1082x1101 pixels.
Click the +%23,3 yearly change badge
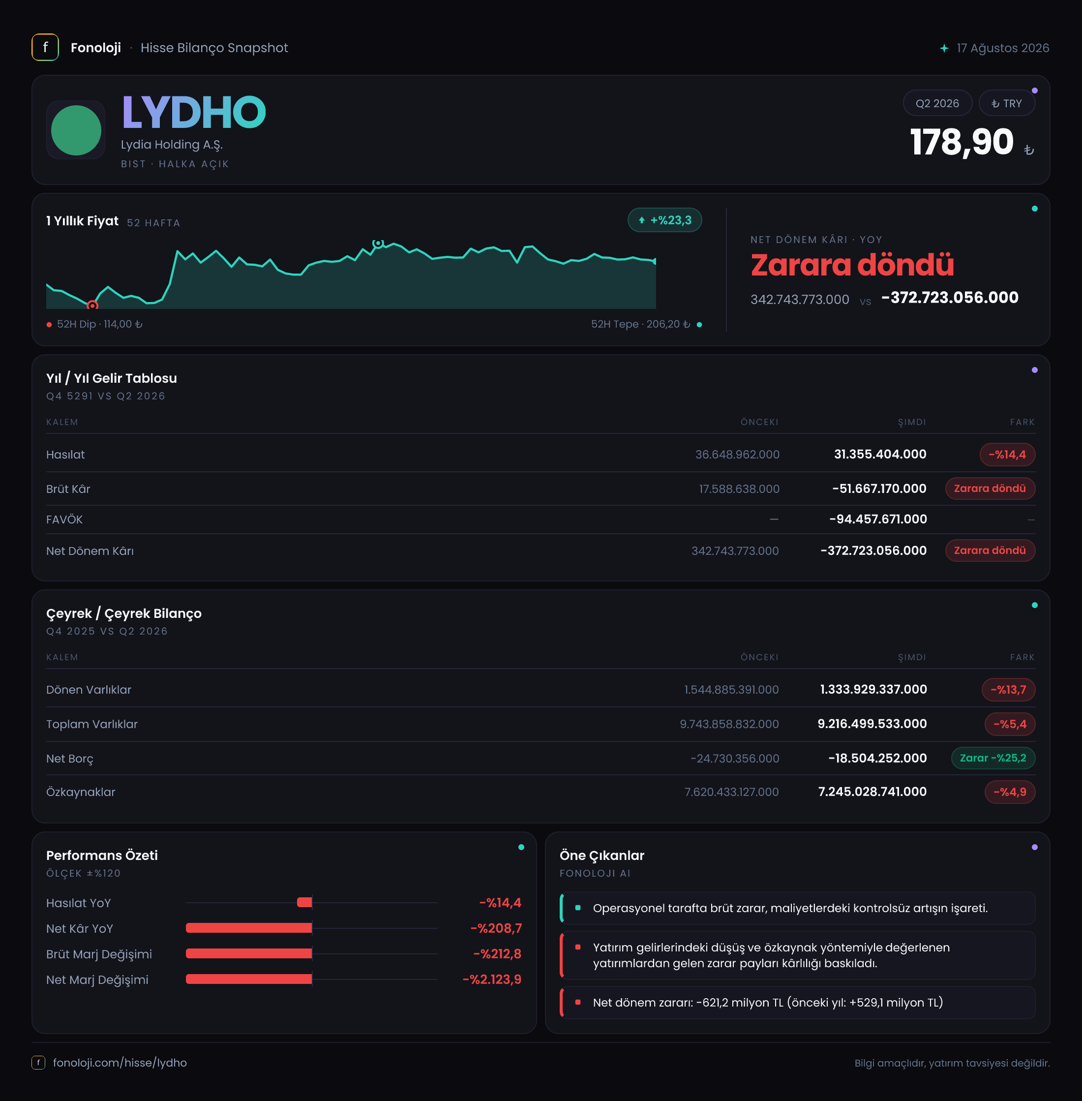tap(664, 220)
